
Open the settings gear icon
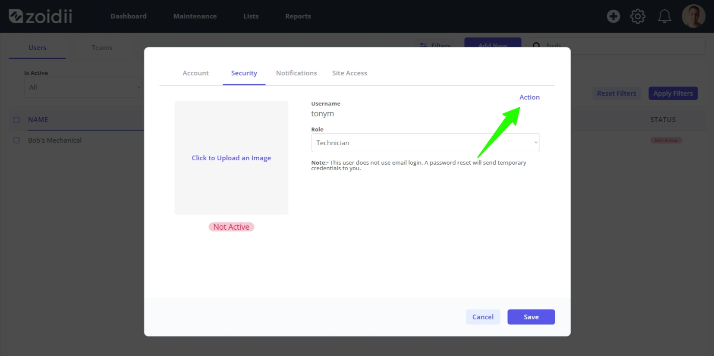[x=638, y=16]
